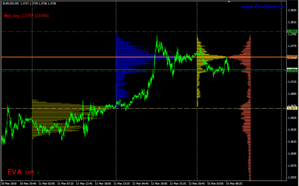Click the 1.3835 price scale label
299x186 pixels.
click(293, 10)
